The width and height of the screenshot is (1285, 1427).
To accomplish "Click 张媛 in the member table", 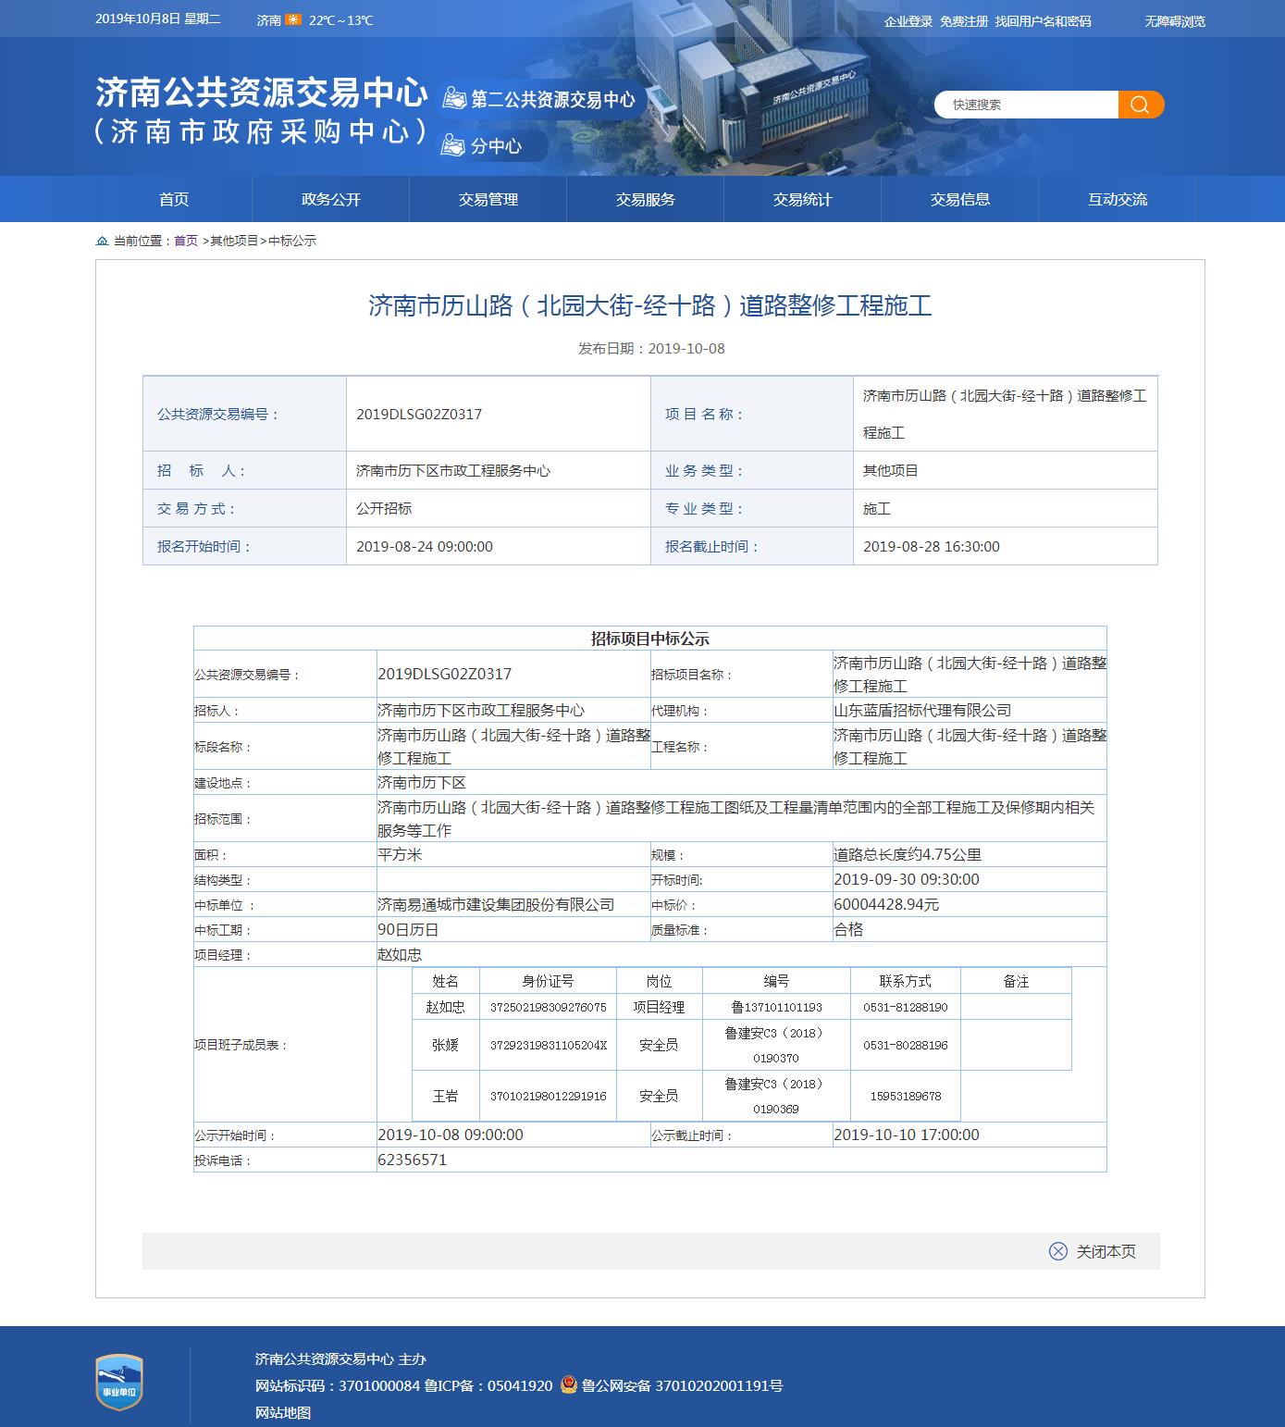I will pyautogui.click(x=445, y=1045).
